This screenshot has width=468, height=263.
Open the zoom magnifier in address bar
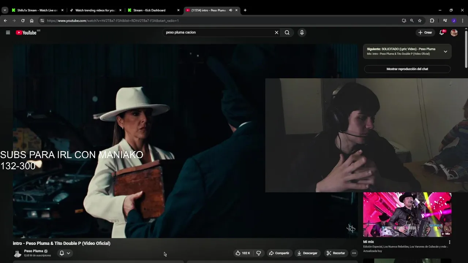pyautogui.click(x=412, y=21)
